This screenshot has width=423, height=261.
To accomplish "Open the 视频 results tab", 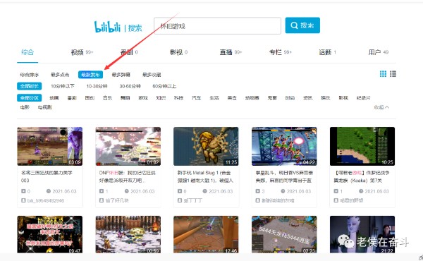I will [82, 52].
